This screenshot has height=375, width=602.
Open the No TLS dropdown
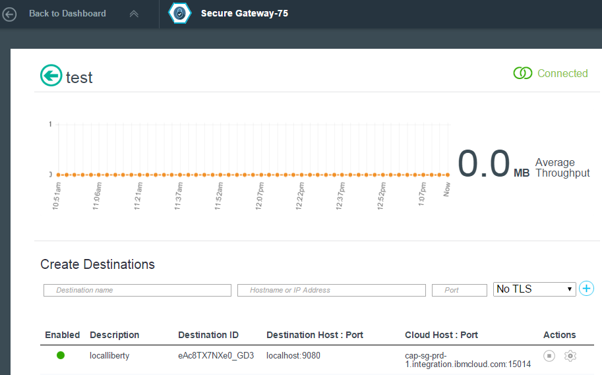click(x=535, y=289)
